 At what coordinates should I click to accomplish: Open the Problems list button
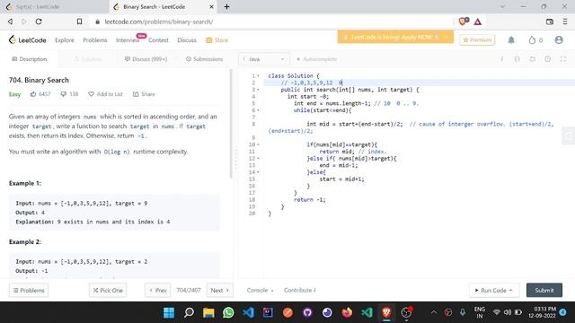[x=29, y=290]
